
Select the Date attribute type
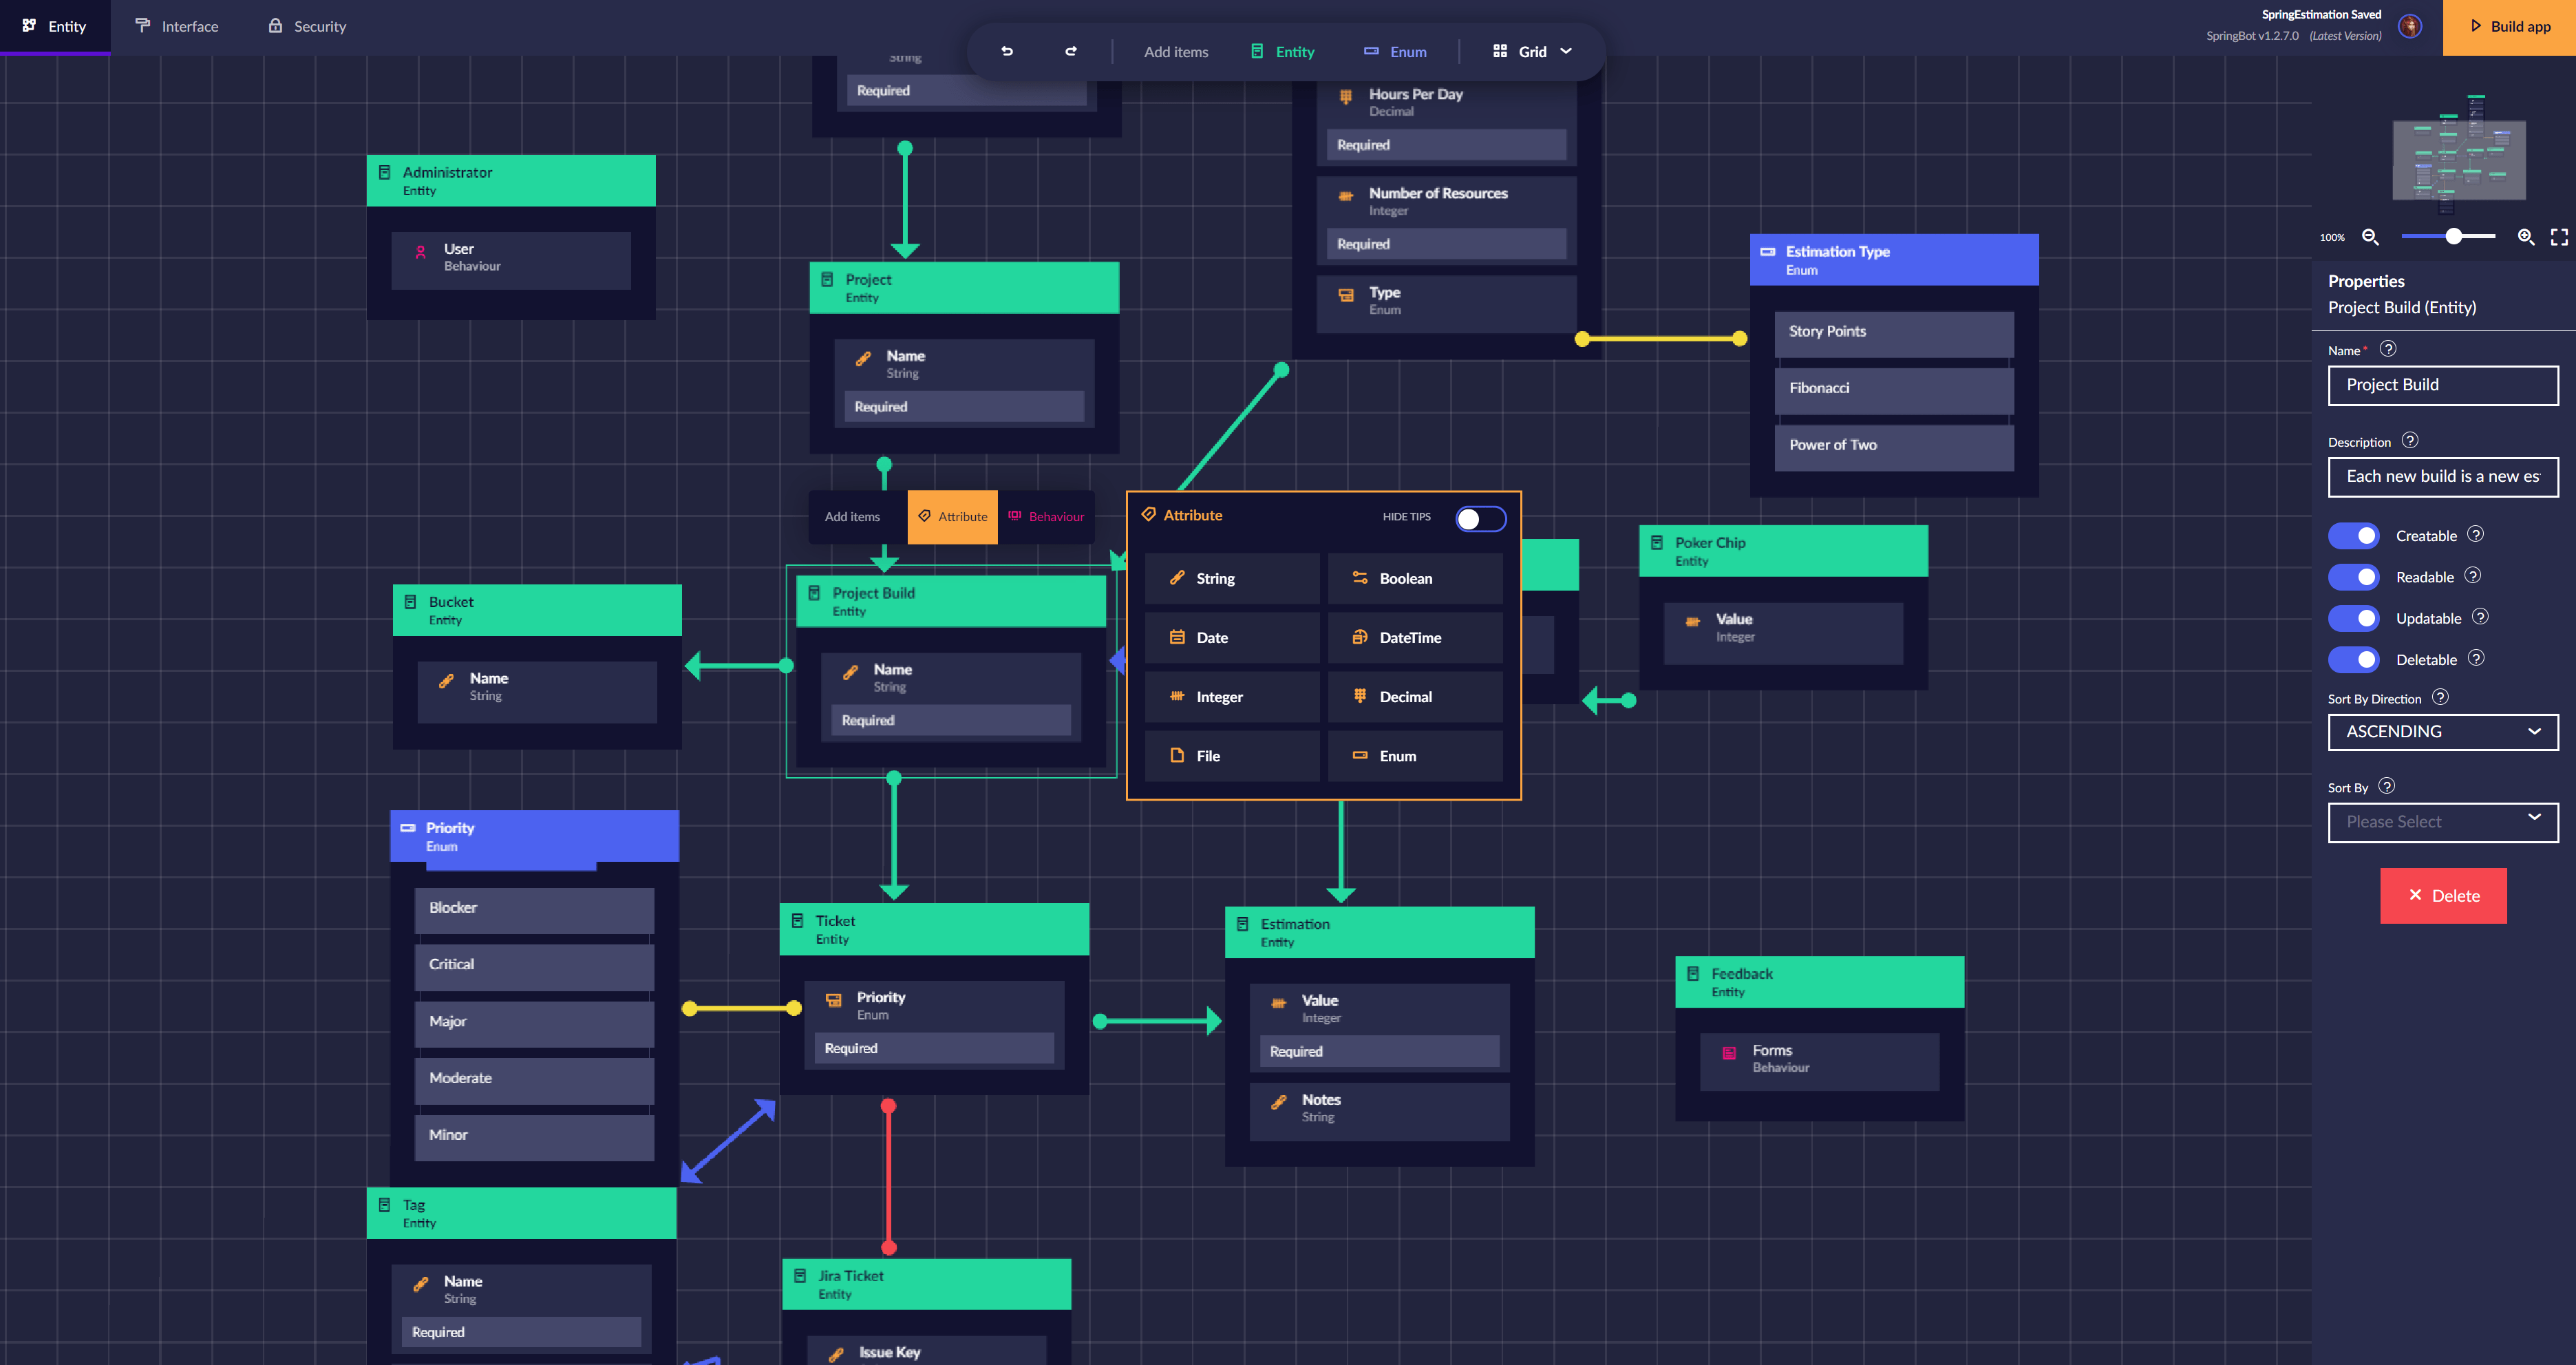(x=1232, y=637)
